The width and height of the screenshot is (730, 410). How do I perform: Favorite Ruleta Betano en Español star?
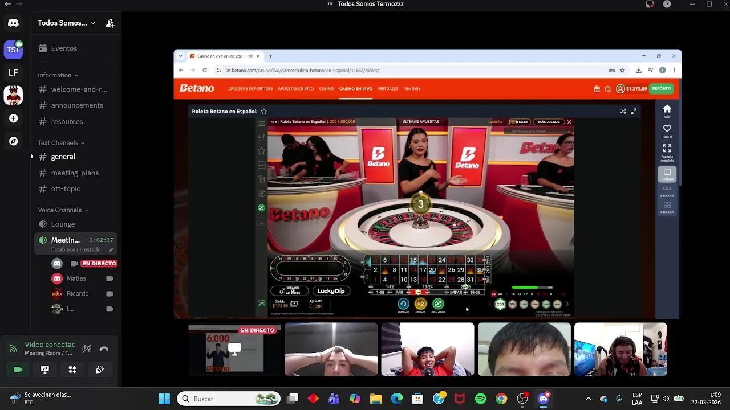click(263, 112)
